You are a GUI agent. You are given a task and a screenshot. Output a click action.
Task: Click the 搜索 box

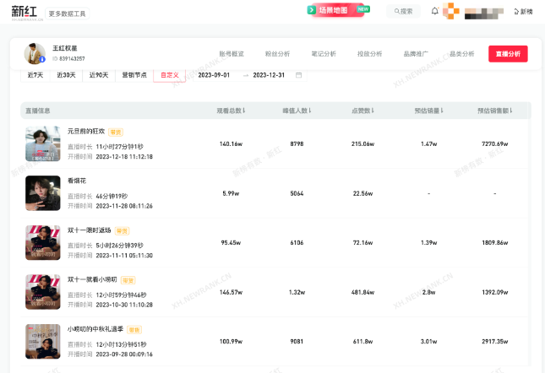403,12
